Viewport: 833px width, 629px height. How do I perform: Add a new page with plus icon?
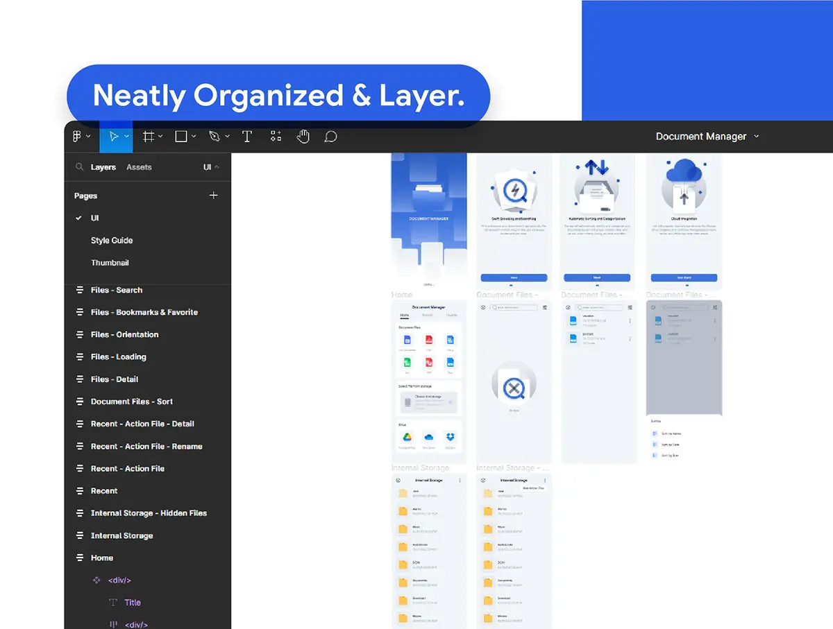(213, 196)
